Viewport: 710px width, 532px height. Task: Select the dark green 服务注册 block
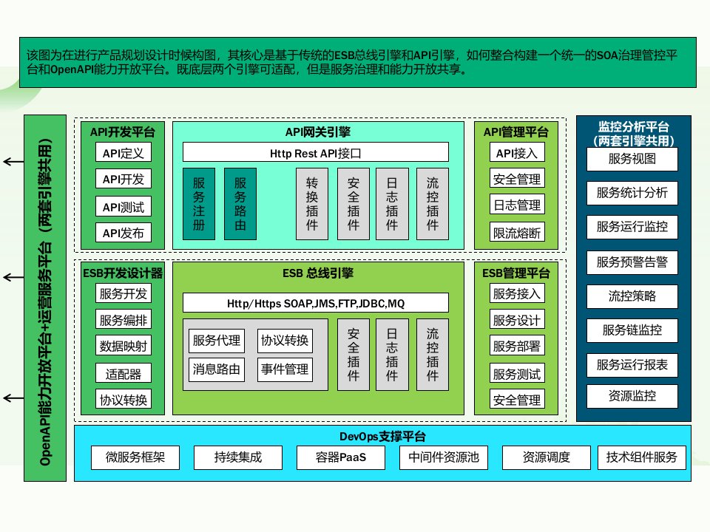[x=199, y=204]
